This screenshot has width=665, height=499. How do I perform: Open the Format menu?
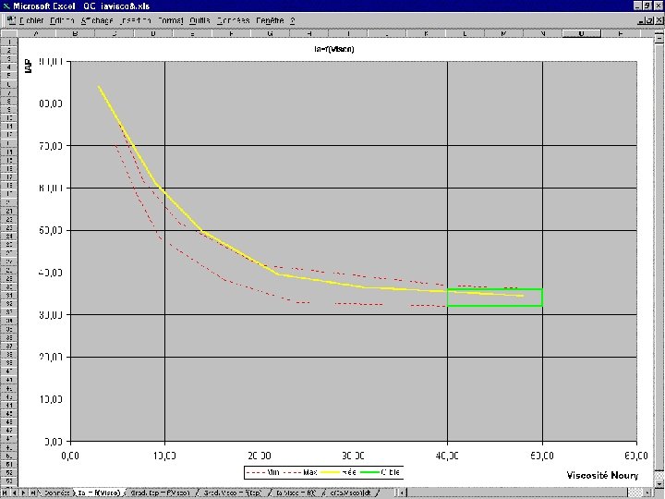pos(171,20)
